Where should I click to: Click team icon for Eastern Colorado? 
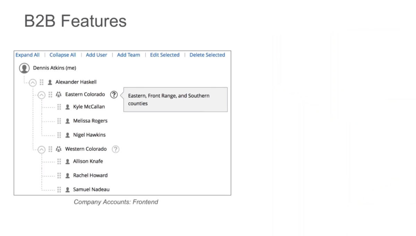click(59, 94)
